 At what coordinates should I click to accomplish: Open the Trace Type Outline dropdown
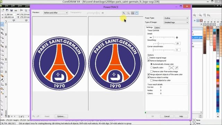[176, 18]
